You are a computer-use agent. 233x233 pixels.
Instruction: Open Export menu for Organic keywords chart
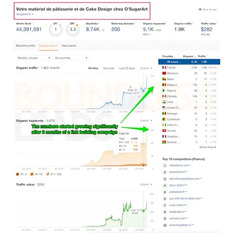point(146,120)
